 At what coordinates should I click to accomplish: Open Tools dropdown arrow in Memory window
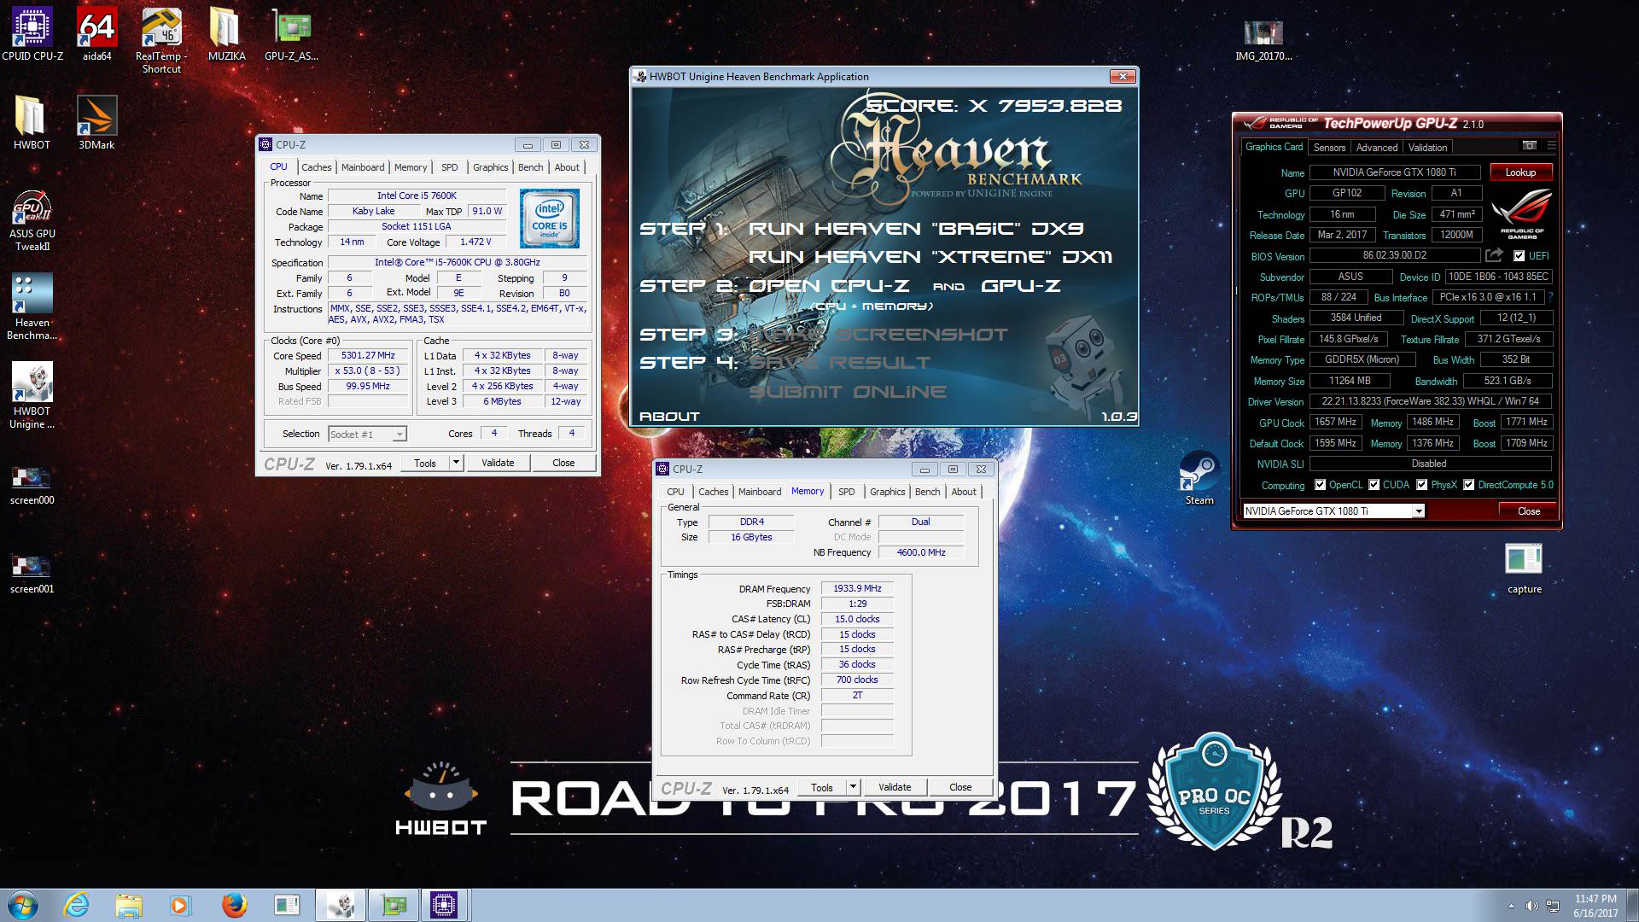point(852,787)
